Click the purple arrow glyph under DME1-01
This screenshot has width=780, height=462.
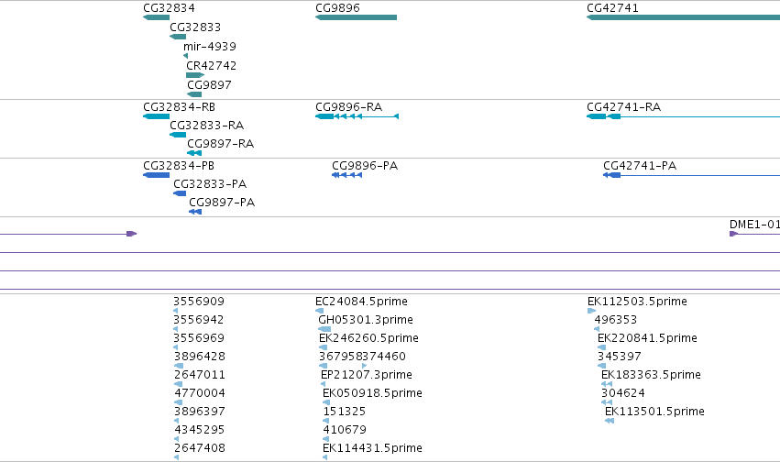734,234
